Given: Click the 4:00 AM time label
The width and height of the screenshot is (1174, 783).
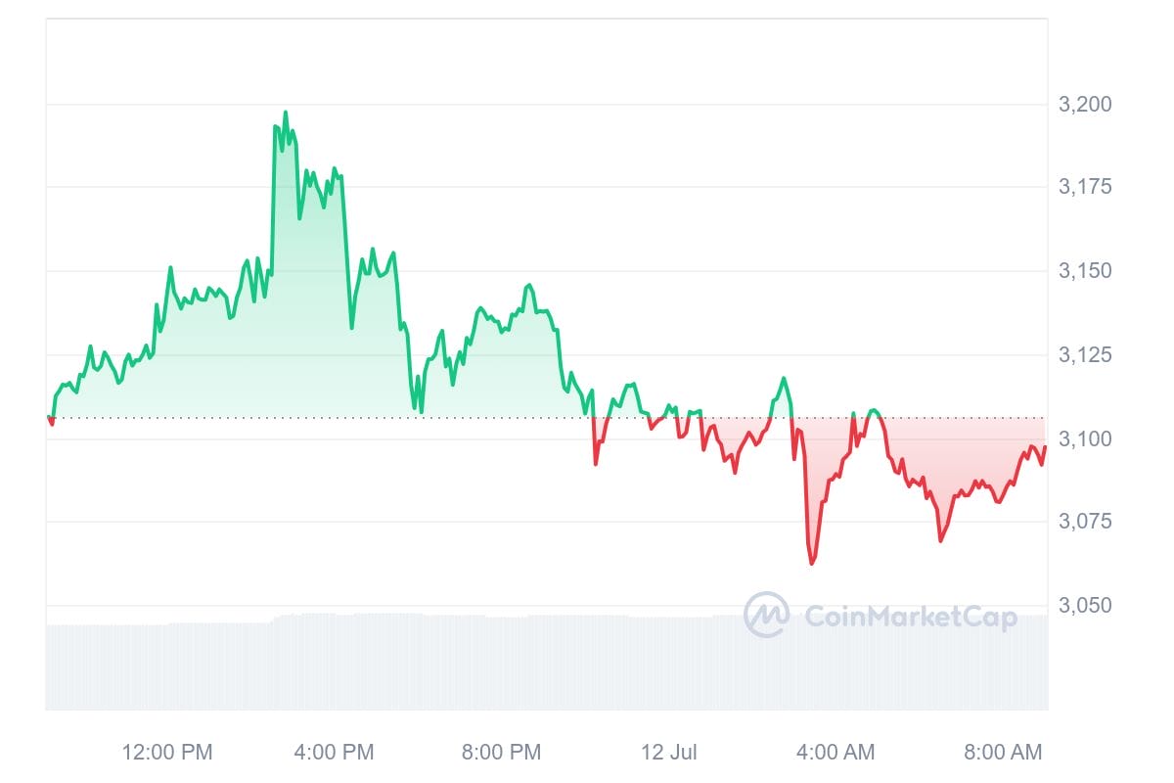Looking at the screenshot, I should pos(835,753).
